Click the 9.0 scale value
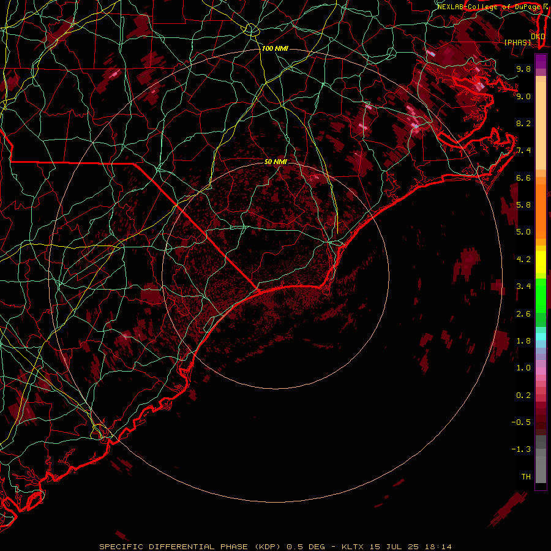Viewport: 551px width, 551px height. [x=523, y=96]
